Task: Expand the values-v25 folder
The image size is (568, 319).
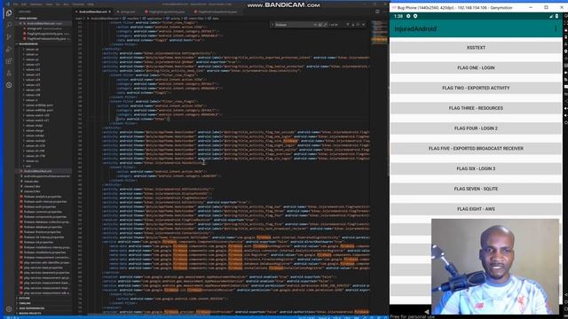Action: tap(33, 85)
